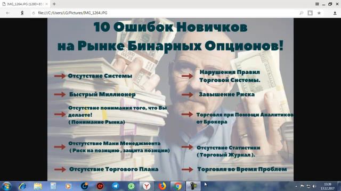Restore down the browser window
Screen dimensions: 341x191
330,4
